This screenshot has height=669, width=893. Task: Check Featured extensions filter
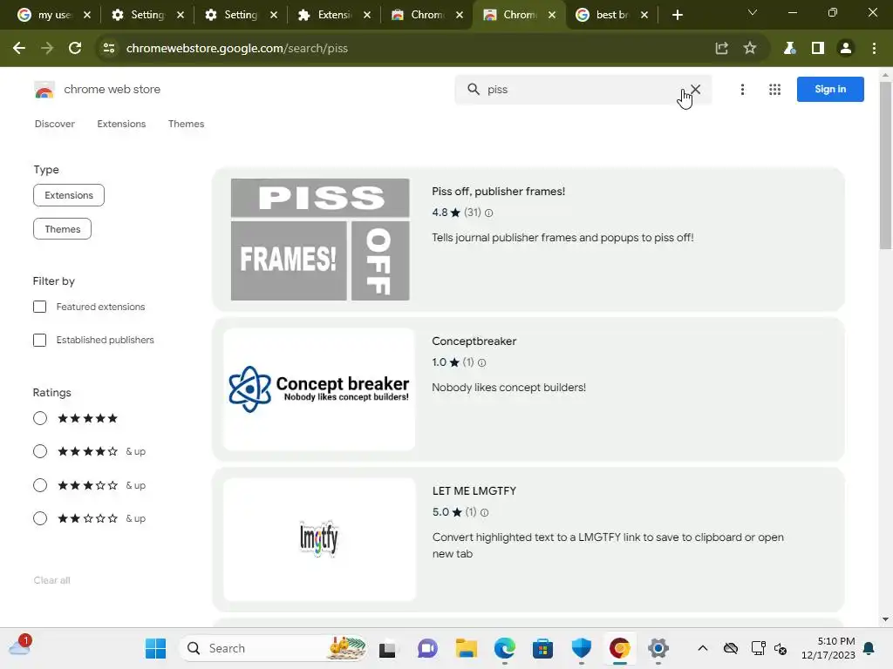[x=40, y=307]
